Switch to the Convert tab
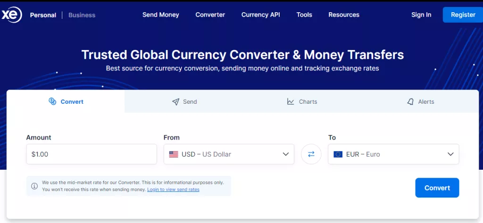The image size is (483, 223). (66, 101)
